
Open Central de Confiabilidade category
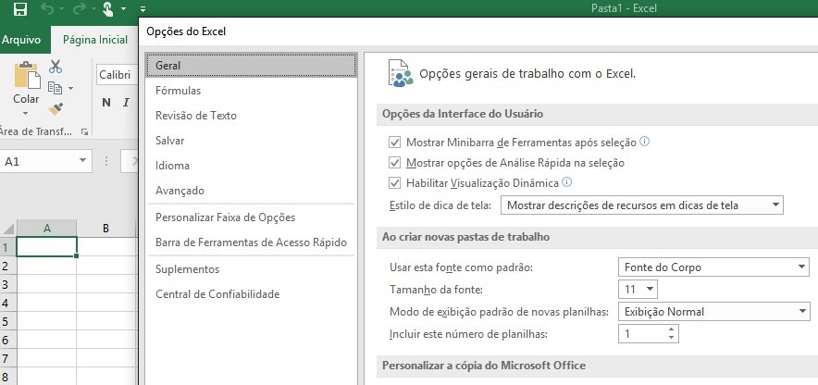252,294
